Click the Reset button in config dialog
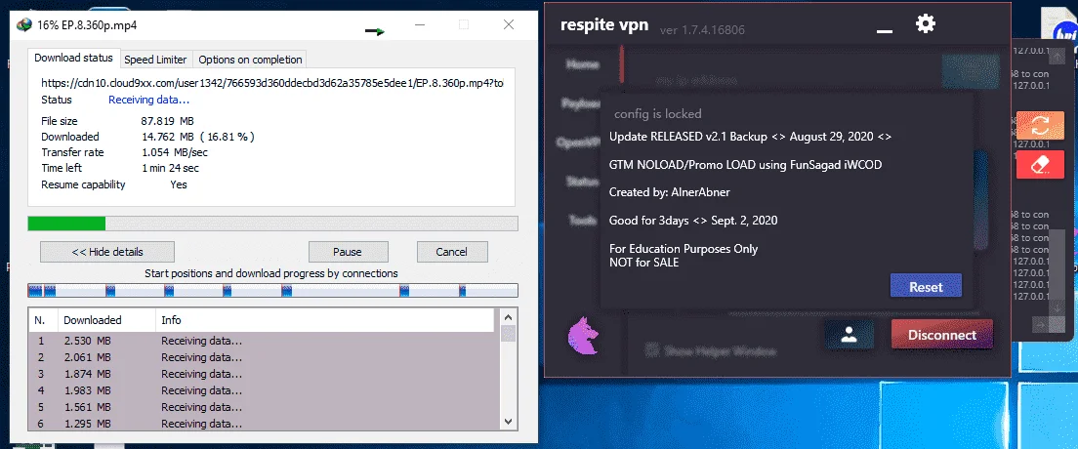 coord(926,287)
